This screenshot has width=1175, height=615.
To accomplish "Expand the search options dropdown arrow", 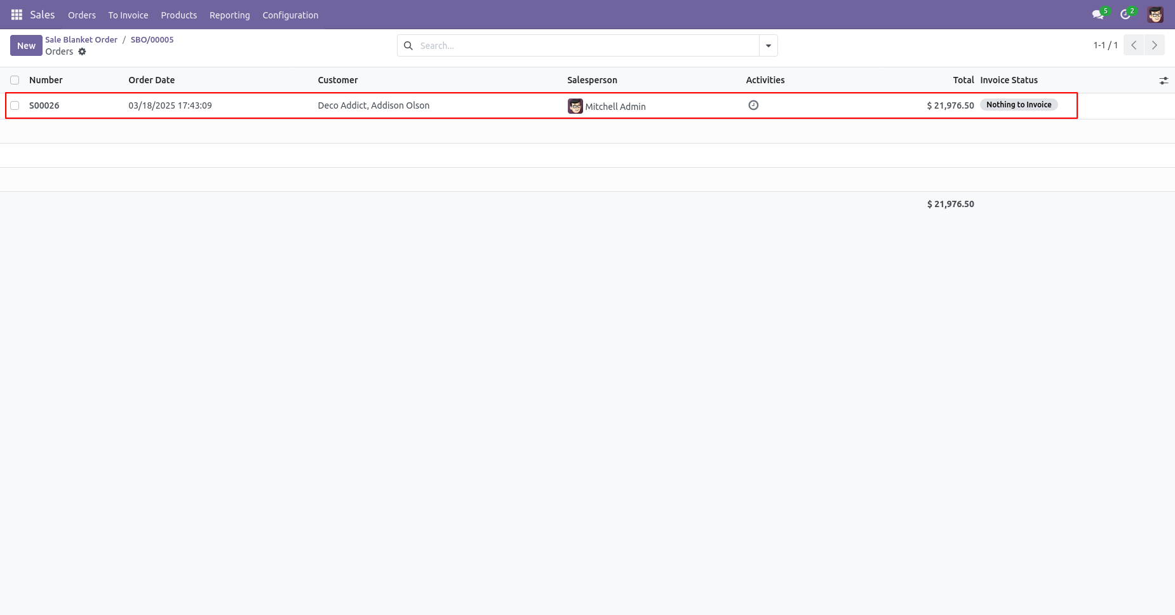I will pos(769,46).
